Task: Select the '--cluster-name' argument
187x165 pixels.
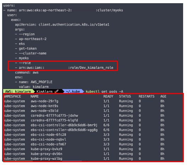Action: point(31,53)
